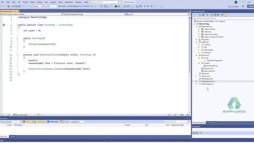Screen dimensions: 254x143
Task: Collapse the Platforms folder
Action: [x=196, y=42]
